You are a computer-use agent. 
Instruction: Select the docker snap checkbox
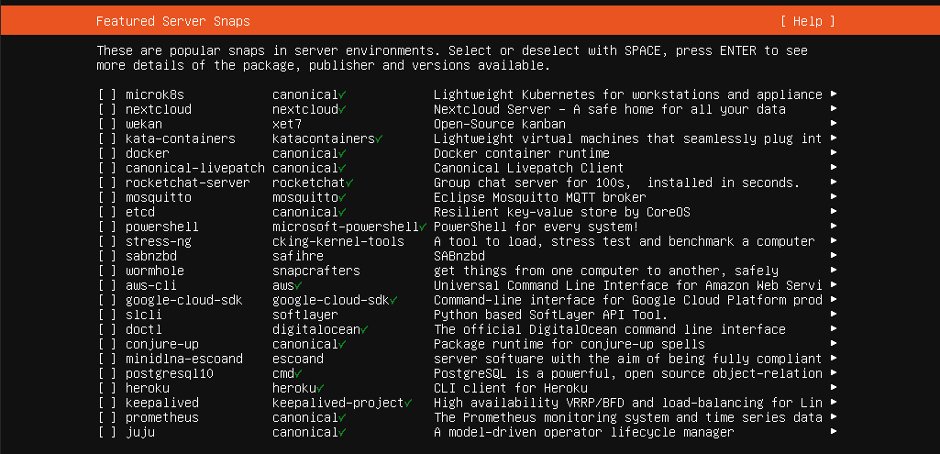(x=107, y=153)
